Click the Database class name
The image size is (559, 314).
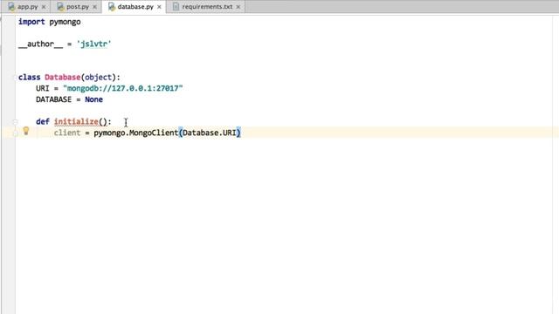[63, 78]
